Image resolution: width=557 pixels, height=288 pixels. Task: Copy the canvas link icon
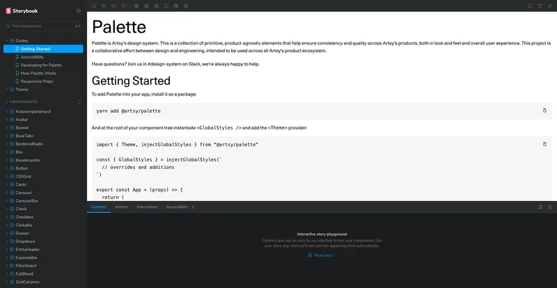pyautogui.click(x=550, y=6)
